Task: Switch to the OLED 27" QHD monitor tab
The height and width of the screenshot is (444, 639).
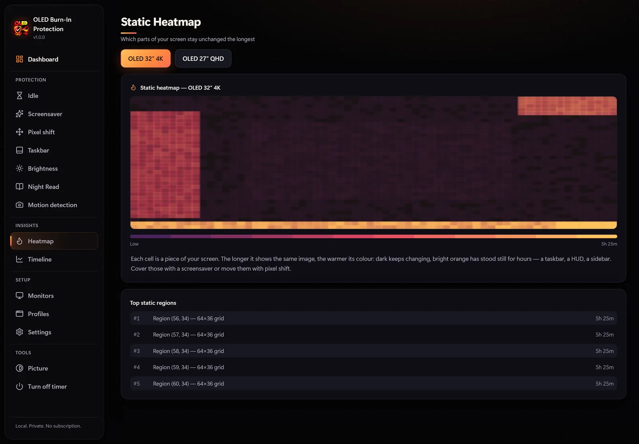Action: (203, 58)
